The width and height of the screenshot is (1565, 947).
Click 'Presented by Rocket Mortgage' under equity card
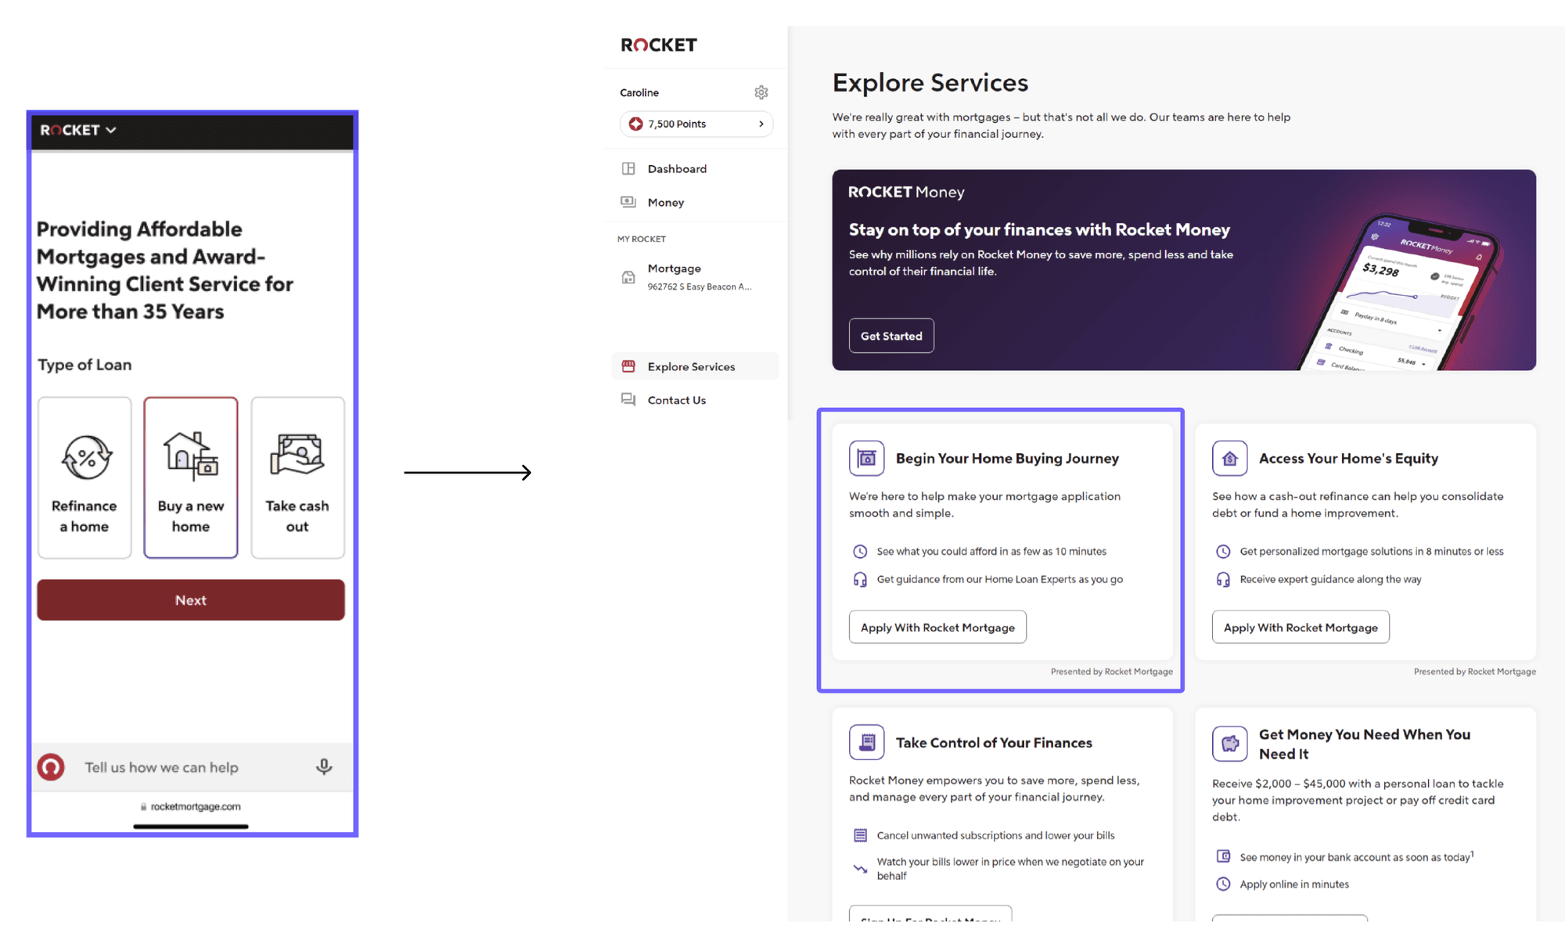[1474, 672]
